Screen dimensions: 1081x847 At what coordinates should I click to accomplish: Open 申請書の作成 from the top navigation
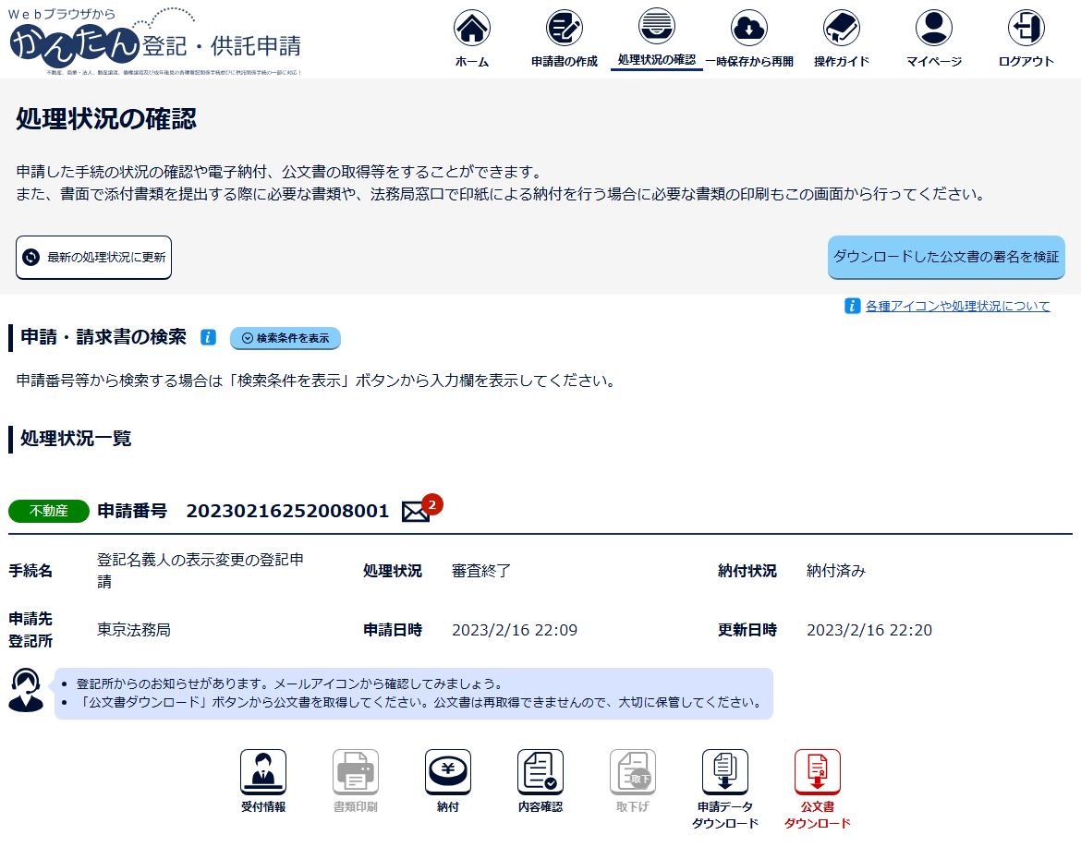pos(564,30)
